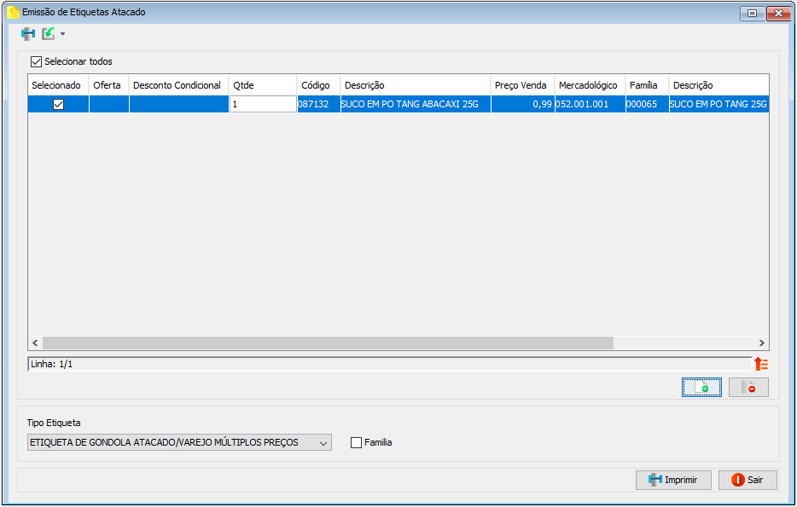Click the green arrow export toolbar icon
797x507 pixels.
click(49, 34)
